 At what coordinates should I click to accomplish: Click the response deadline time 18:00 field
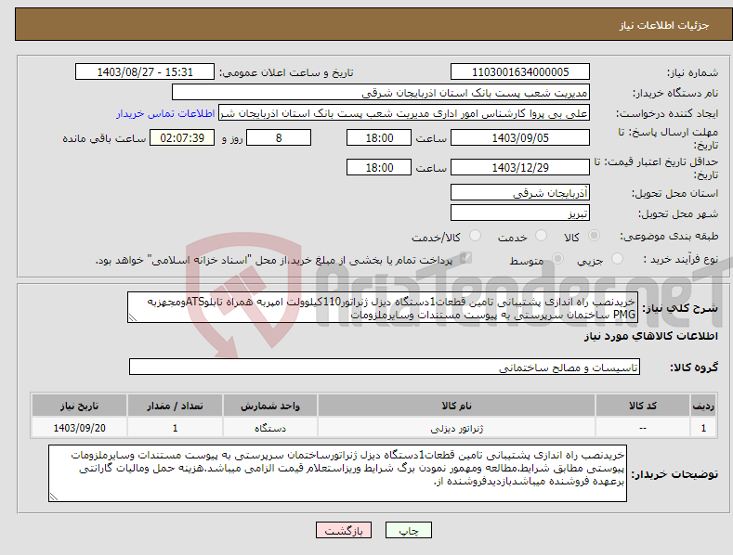[379, 137]
